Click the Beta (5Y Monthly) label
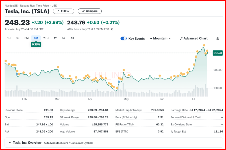The image size is (226, 150). (x=126, y=117)
